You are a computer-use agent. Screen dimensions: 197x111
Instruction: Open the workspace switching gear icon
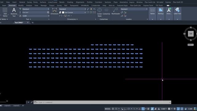point(169,109)
